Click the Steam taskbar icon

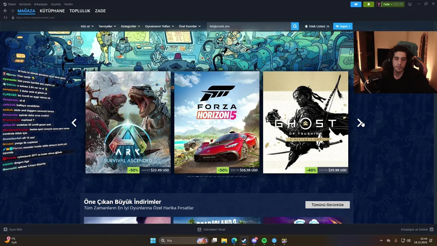(244, 241)
